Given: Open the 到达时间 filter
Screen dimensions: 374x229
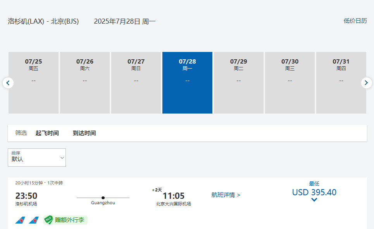Looking at the screenshot, I should click(84, 133).
